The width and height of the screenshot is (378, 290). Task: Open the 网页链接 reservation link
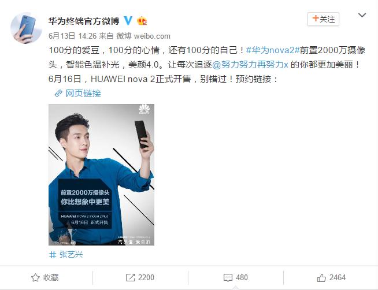83,93
